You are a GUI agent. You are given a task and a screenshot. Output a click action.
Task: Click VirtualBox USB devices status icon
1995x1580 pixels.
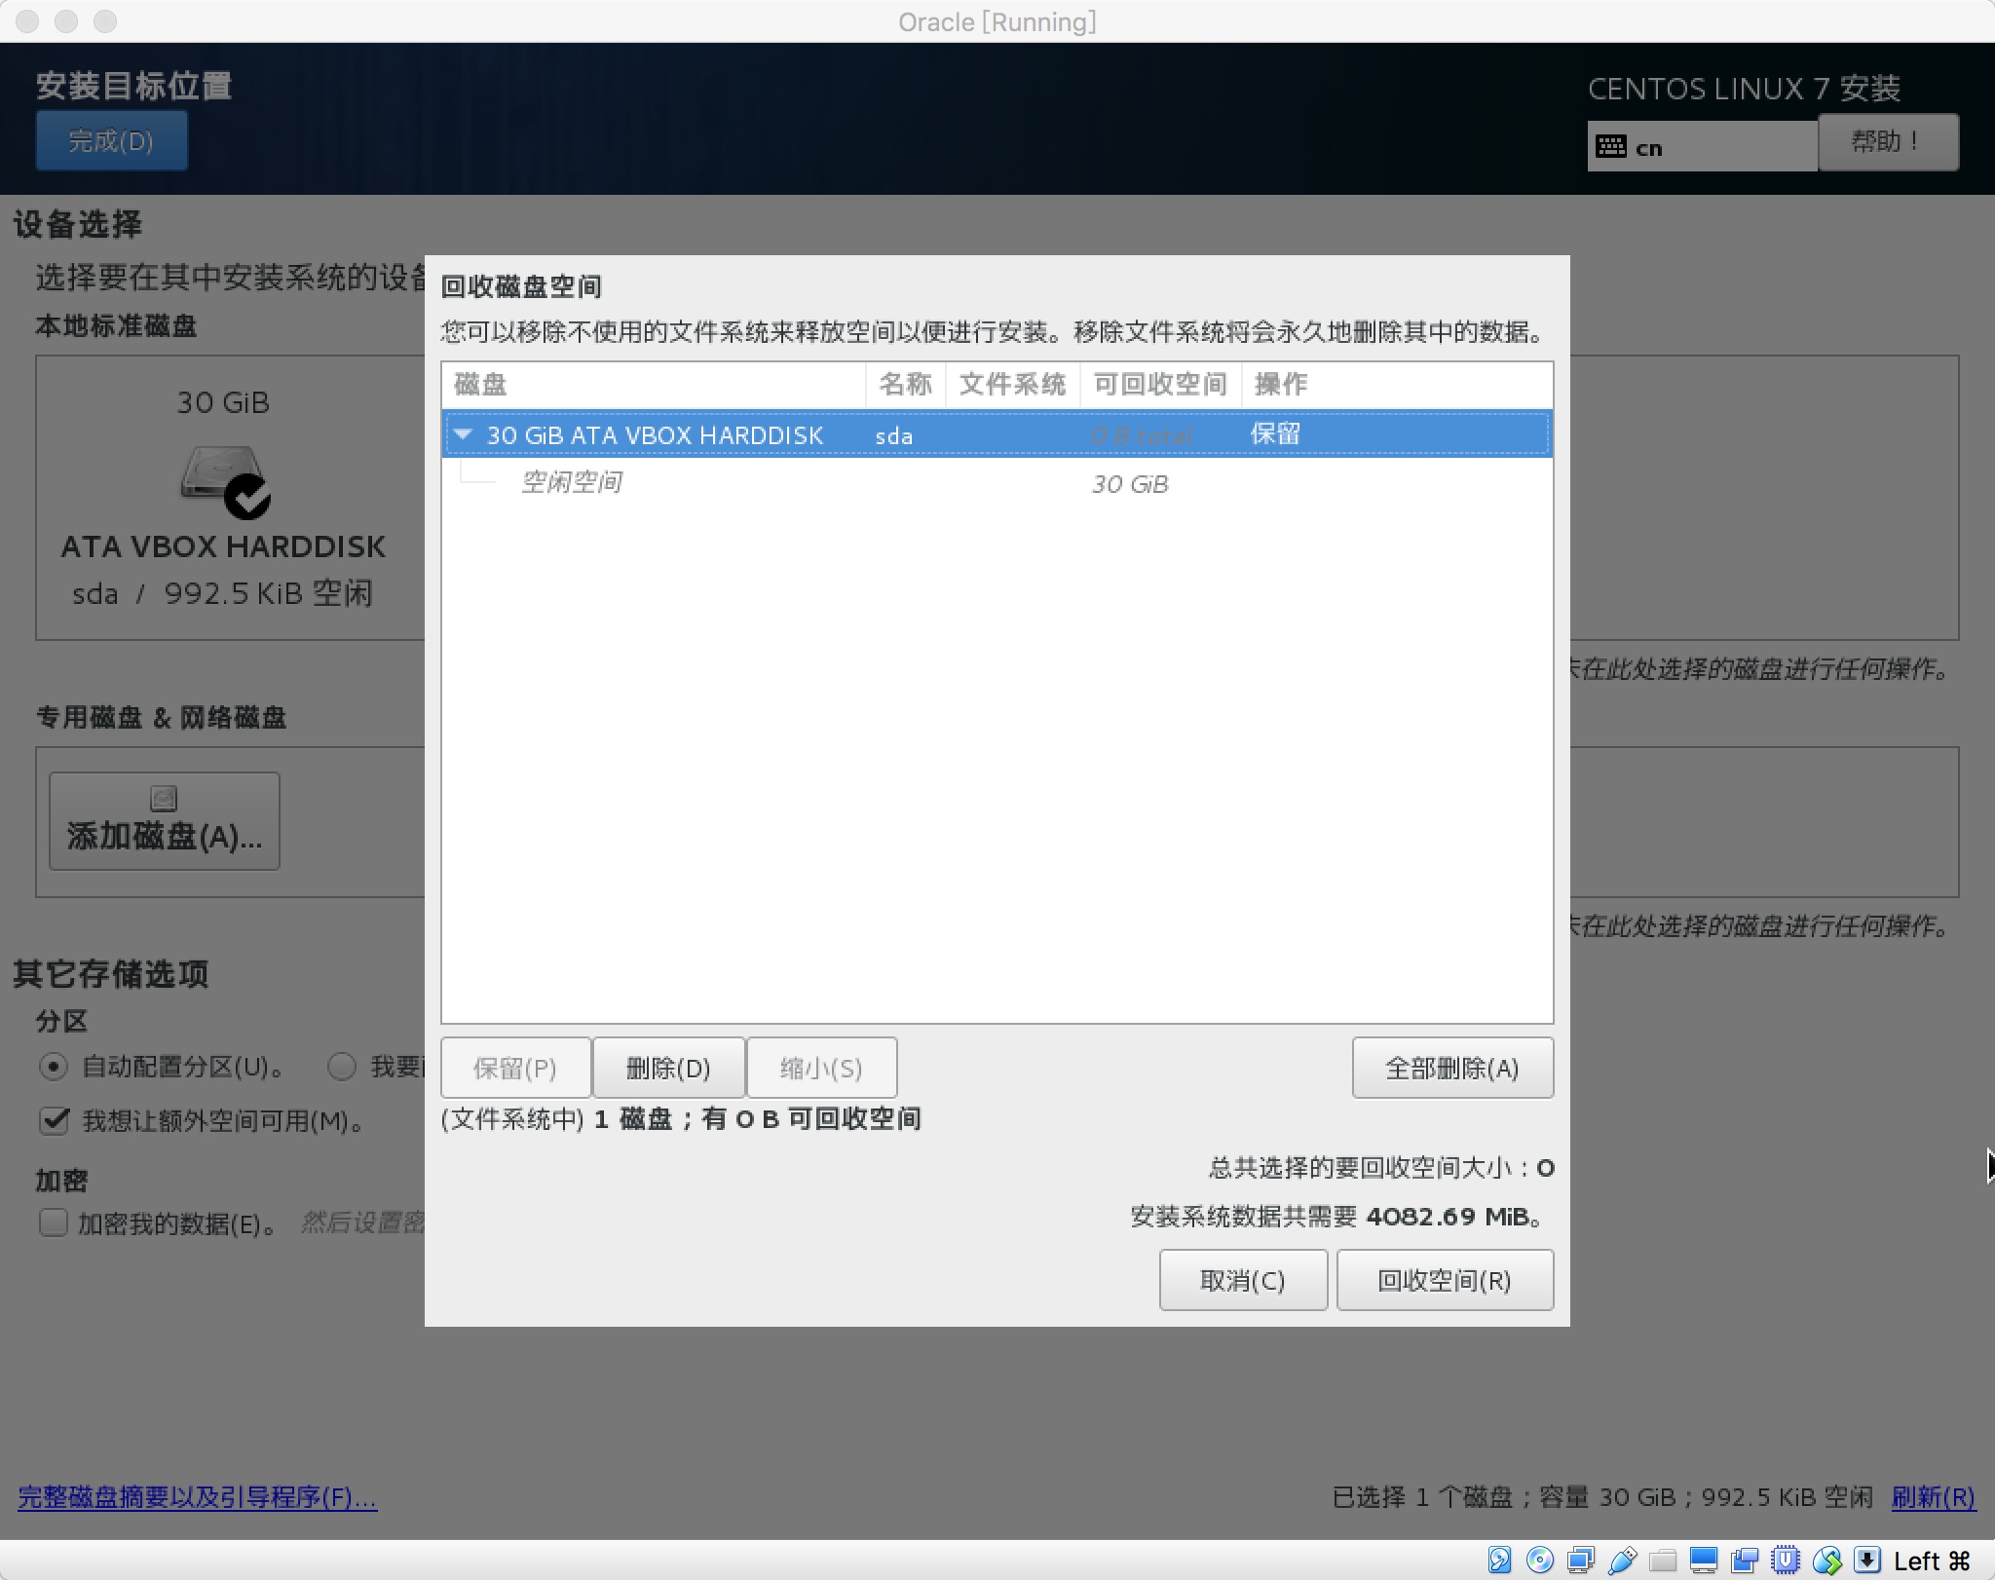1622,1560
